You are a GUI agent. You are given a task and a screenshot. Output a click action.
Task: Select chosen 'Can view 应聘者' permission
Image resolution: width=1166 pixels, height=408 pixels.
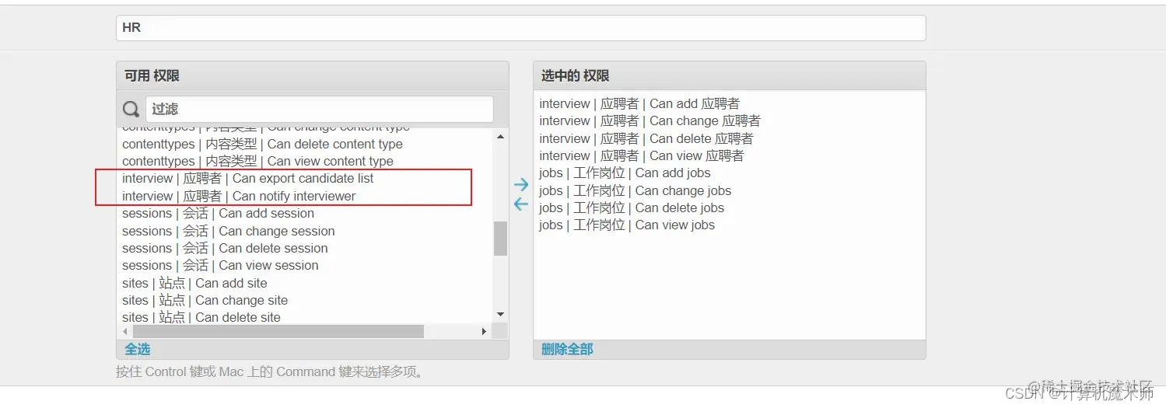642,155
